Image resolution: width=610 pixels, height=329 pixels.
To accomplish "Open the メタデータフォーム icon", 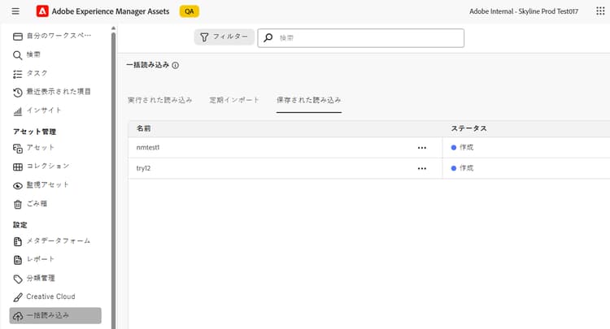I will pyautogui.click(x=18, y=241).
